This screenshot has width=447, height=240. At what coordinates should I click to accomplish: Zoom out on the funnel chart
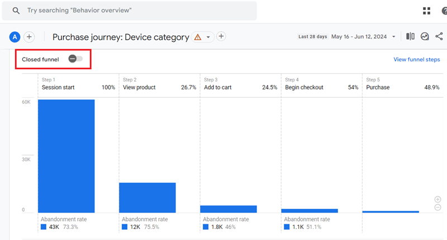[438, 208]
